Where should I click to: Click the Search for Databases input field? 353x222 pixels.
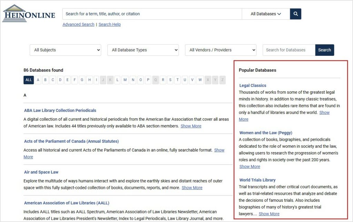coord(288,50)
